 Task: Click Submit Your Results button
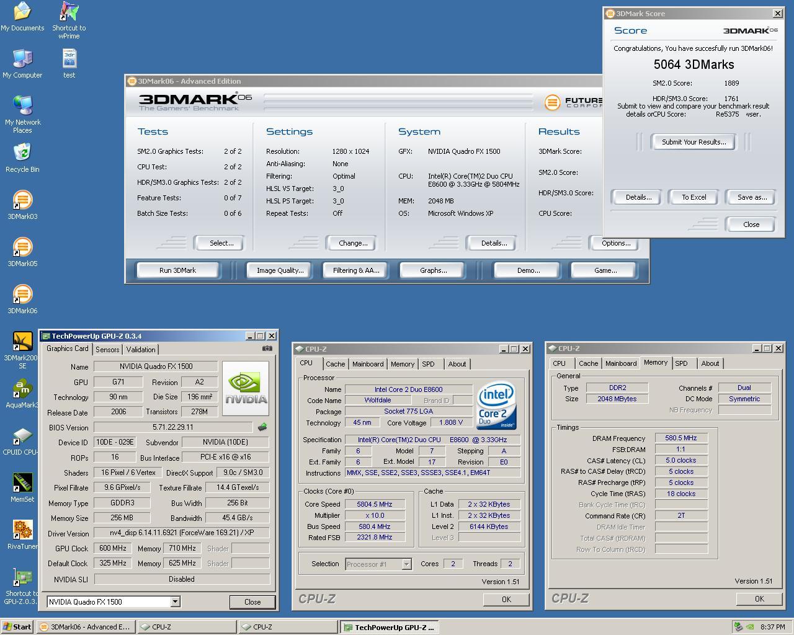click(694, 142)
